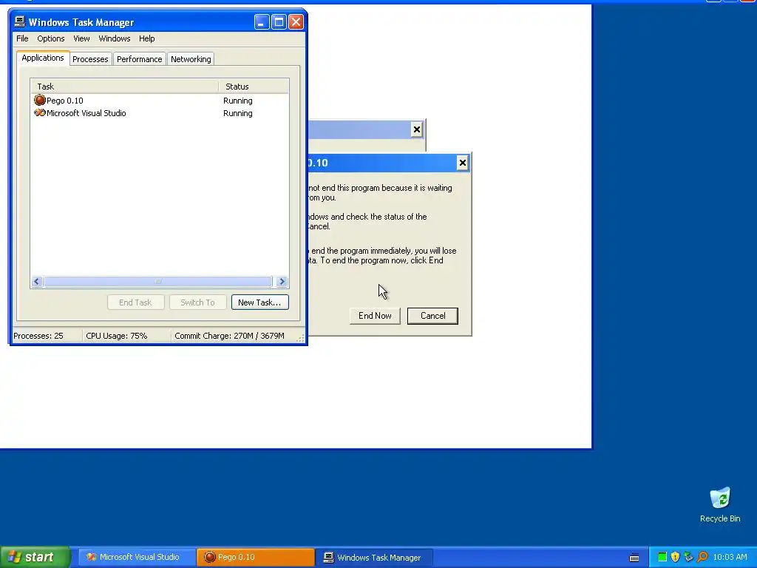
Task: Click the task list scroll right arrow
Action: (x=282, y=282)
